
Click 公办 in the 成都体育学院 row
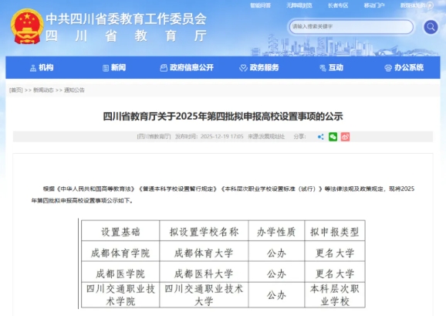(276, 253)
